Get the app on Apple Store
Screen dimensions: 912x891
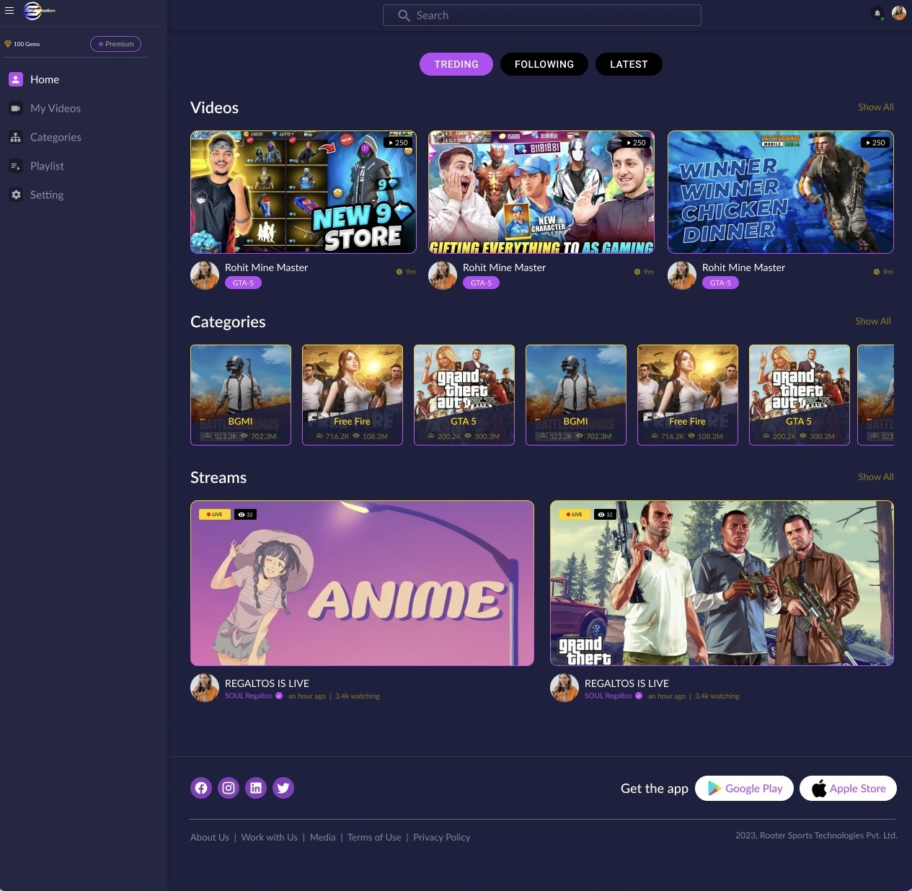848,788
